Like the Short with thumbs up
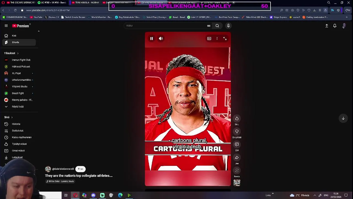 click(237, 118)
